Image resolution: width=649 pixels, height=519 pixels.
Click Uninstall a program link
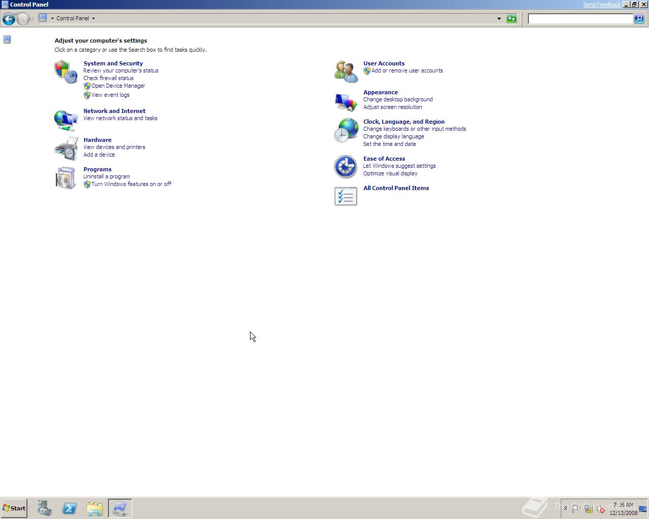coord(106,176)
